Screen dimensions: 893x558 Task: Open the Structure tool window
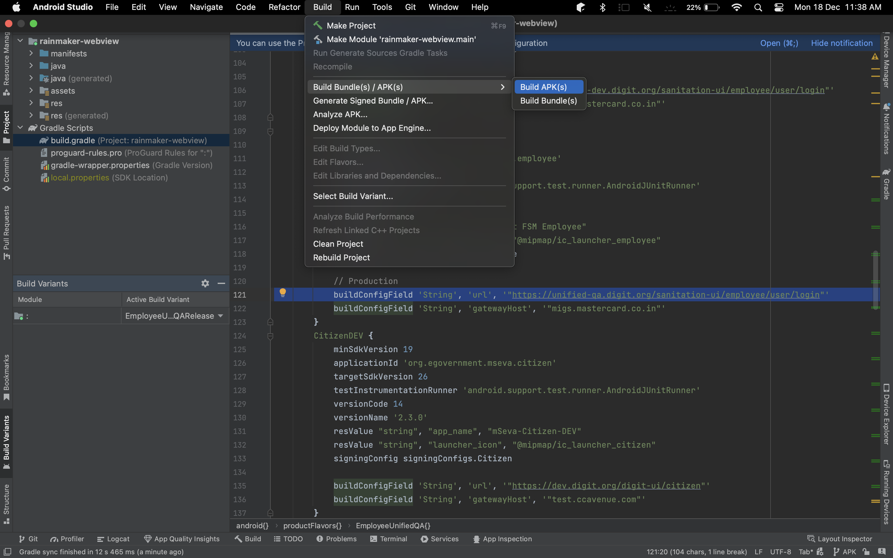[6, 504]
